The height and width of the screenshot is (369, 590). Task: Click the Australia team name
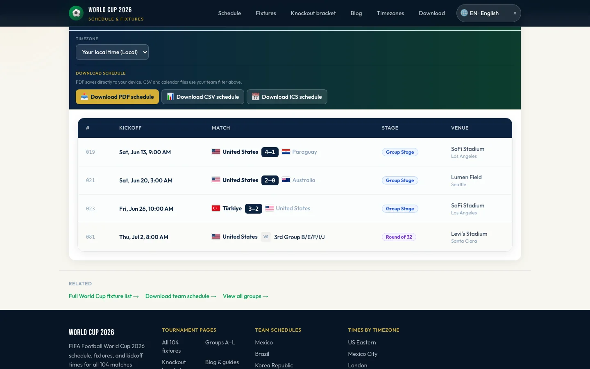[x=304, y=180]
